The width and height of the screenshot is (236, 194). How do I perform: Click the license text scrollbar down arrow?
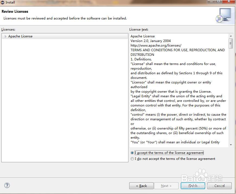point(231,145)
